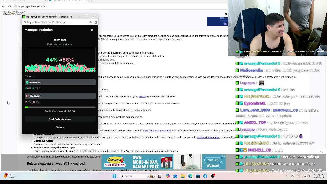This screenshot has height=184, width=327.
Task: Open the Wi-Fi network tray icon
Action: [305, 176]
